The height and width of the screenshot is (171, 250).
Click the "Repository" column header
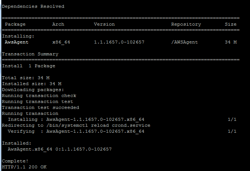point(186,24)
